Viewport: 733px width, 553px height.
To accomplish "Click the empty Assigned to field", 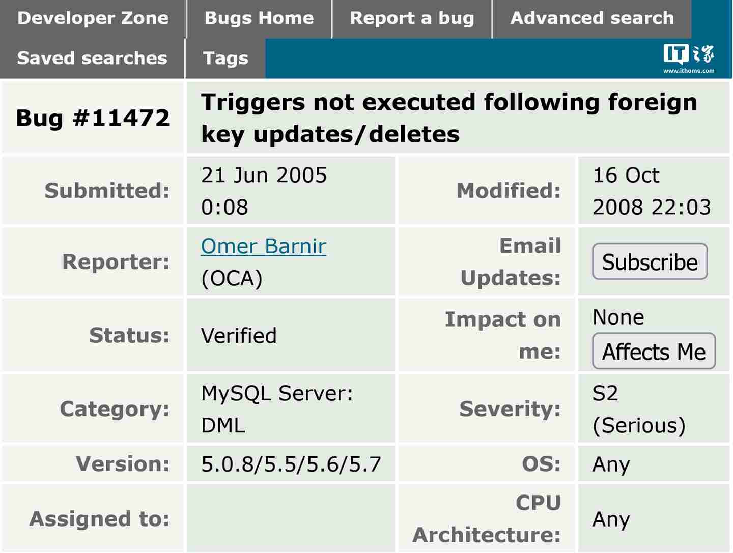I will point(290,518).
